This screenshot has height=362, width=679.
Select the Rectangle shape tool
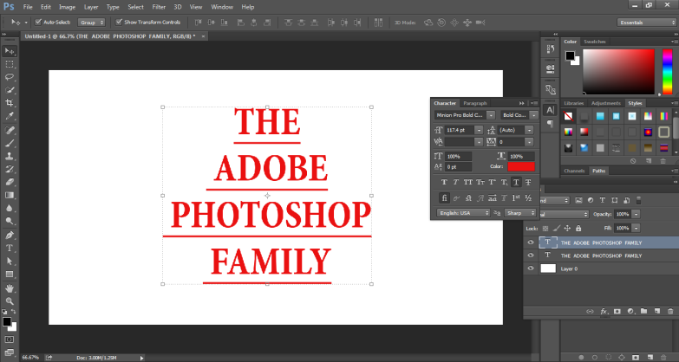point(10,275)
